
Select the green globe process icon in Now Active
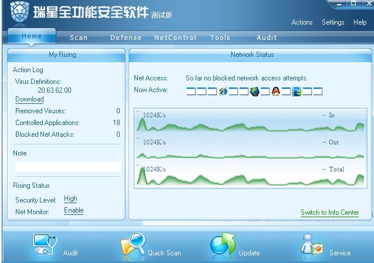[255, 92]
